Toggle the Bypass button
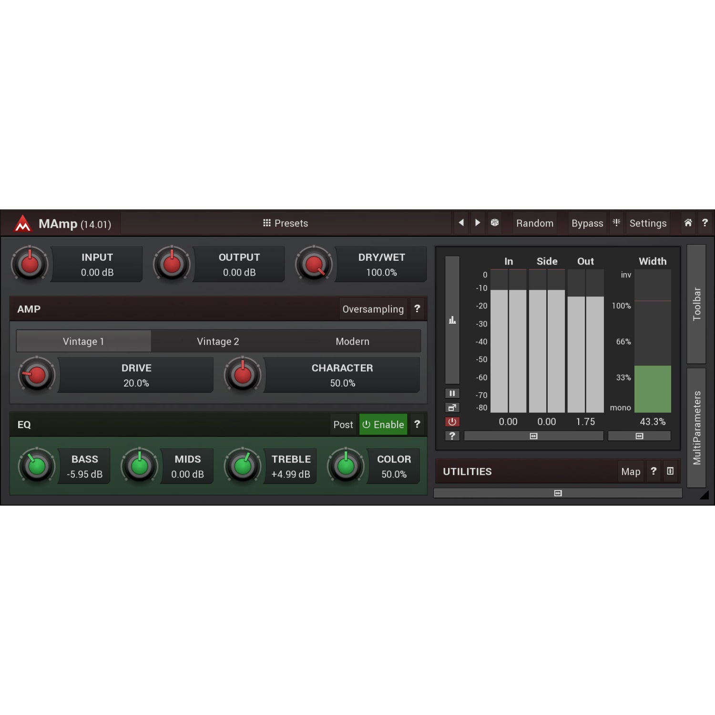This screenshot has width=715, height=715. click(x=587, y=223)
